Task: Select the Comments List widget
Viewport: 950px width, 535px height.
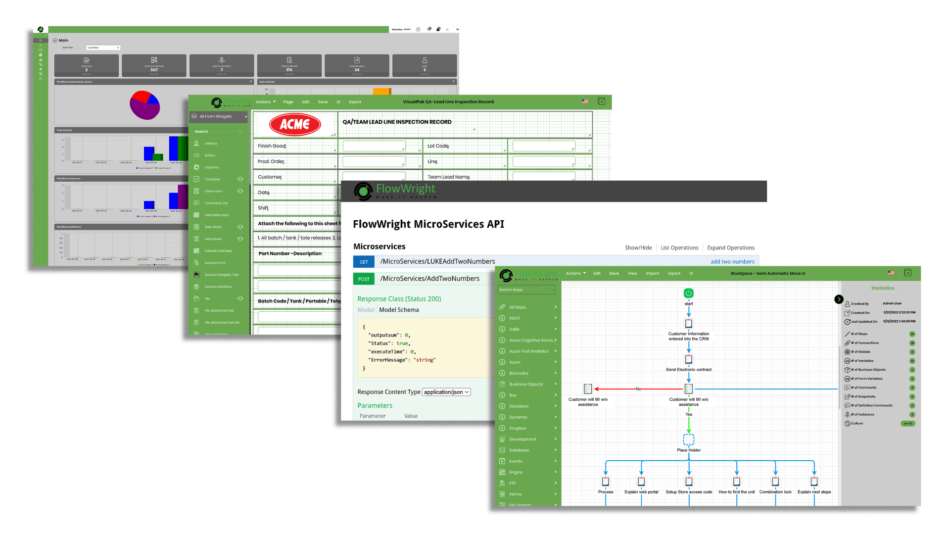Action: click(x=217, y=203)
